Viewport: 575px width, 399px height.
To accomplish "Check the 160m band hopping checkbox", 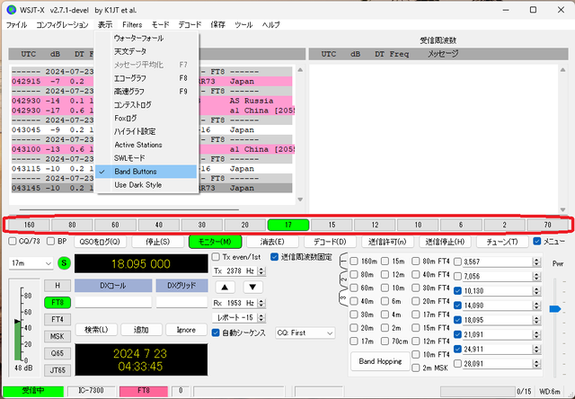I will pyautogui.click(x=354, y=262).
